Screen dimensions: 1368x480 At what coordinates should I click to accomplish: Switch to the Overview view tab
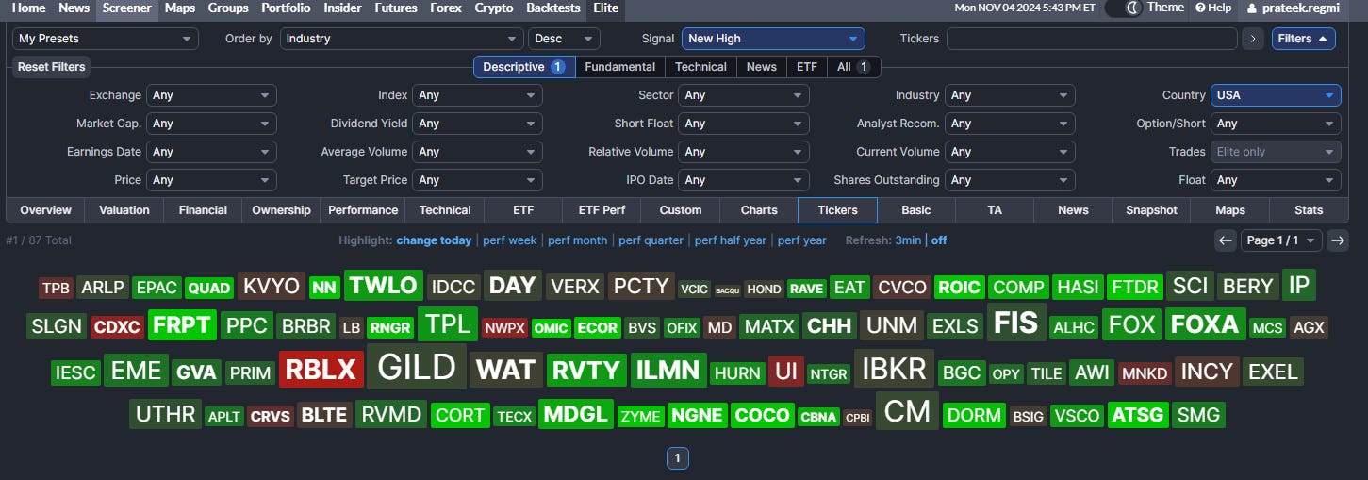[x=45, y=210]
